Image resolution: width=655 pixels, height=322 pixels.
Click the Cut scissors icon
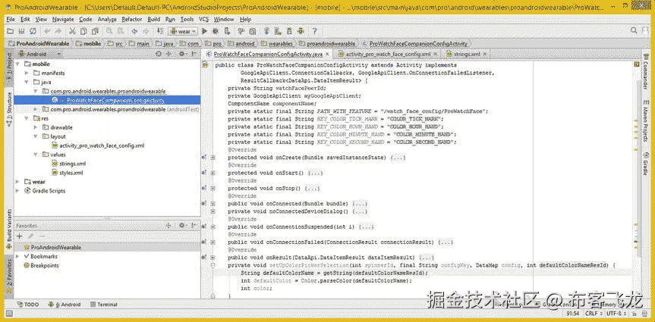pyautogui.click(x=72, y=31)
